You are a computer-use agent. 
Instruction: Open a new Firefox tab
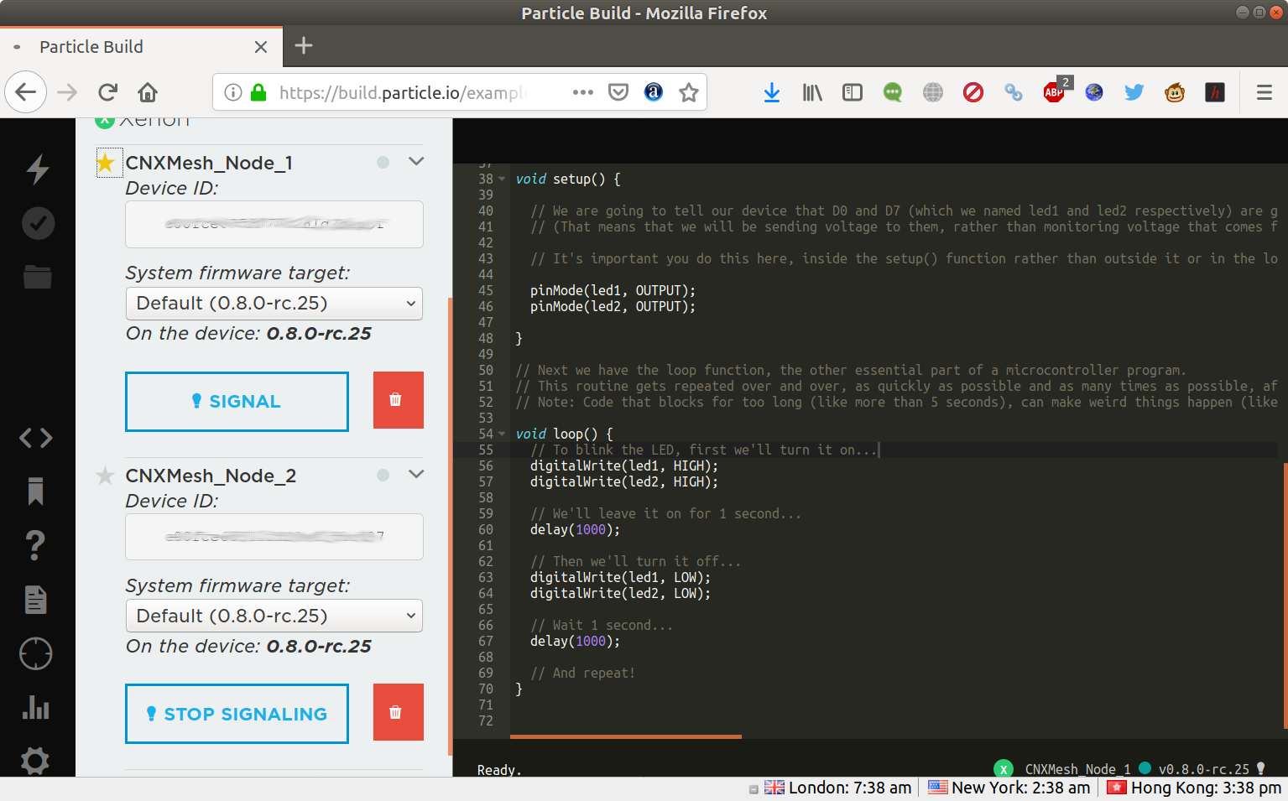click(x=304, y=46)
